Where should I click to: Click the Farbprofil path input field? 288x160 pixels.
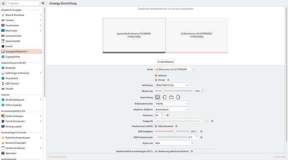coord(179,121)
